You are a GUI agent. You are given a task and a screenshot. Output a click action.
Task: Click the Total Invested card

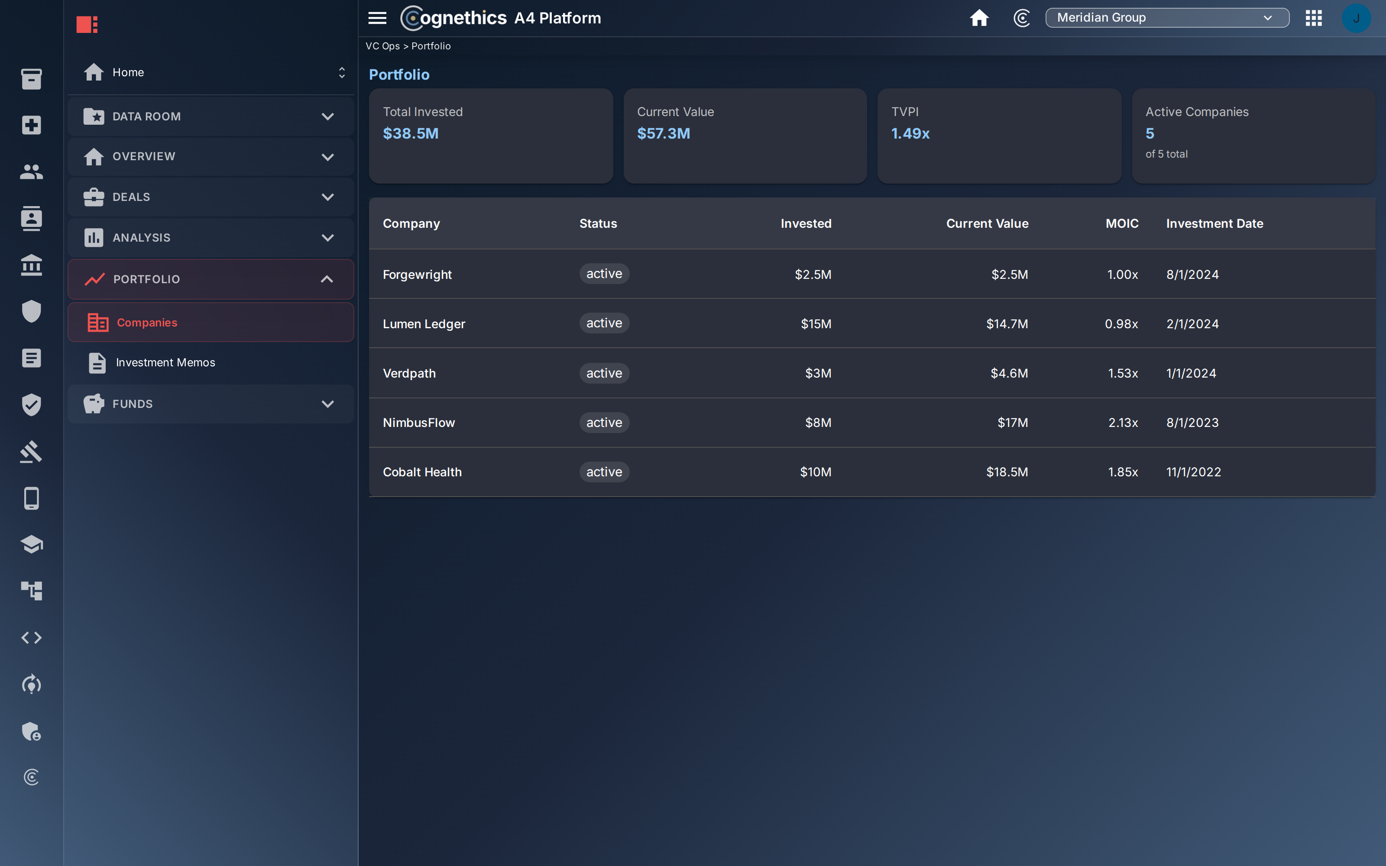pyautogui.click(x=491, y=136)
